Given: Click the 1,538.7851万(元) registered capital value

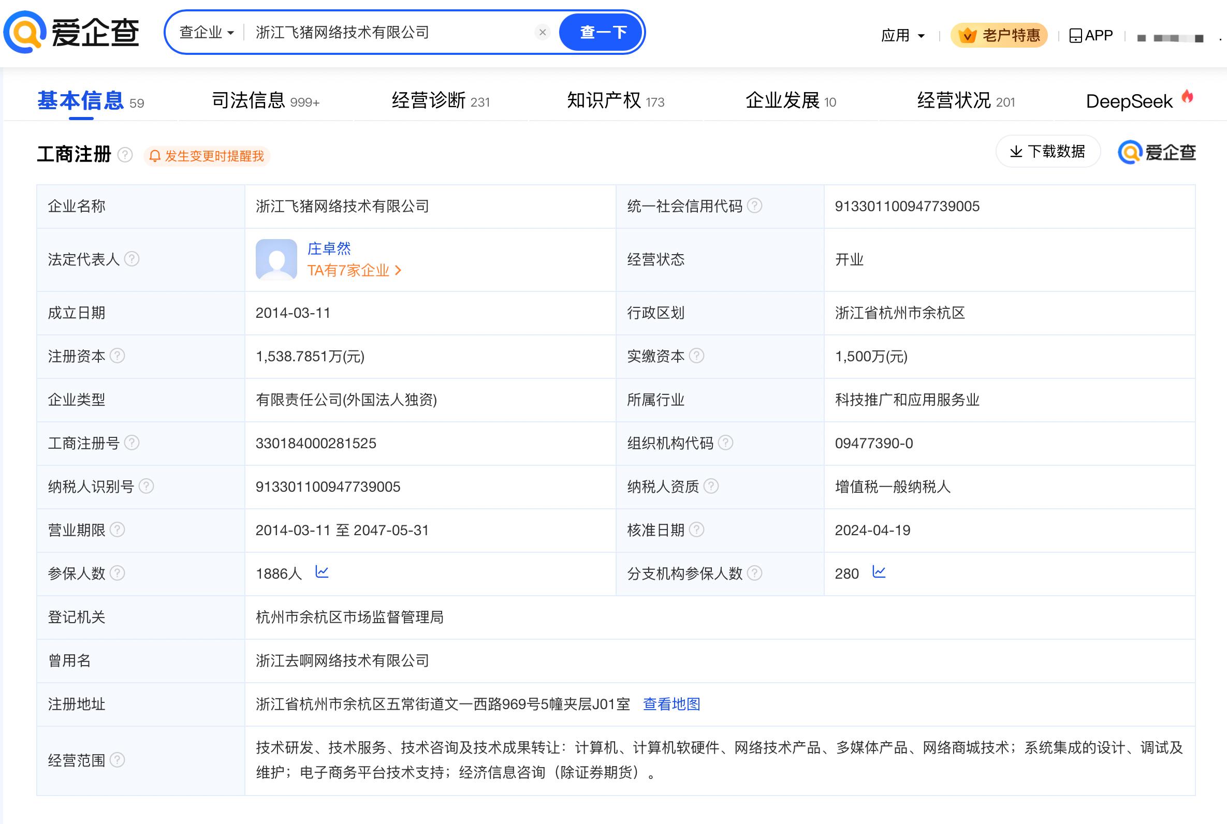Looking at the screenshot, I should pyautogui.click(x=310, y=356).
